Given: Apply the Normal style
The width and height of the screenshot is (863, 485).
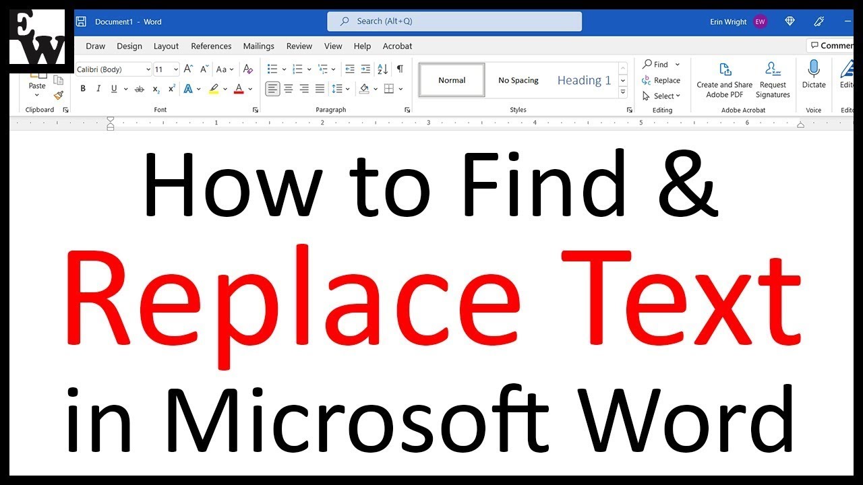Looking at the screenshot, I should pyautogui.click(x=452, y=80).
